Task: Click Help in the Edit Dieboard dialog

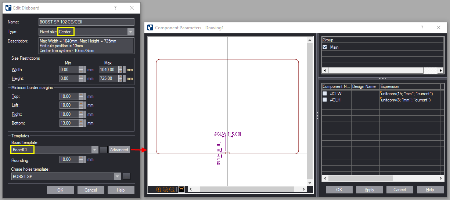Action: click(x=121, y=190)
